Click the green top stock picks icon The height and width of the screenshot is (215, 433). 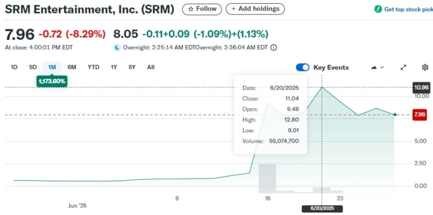tap(378, 9)
